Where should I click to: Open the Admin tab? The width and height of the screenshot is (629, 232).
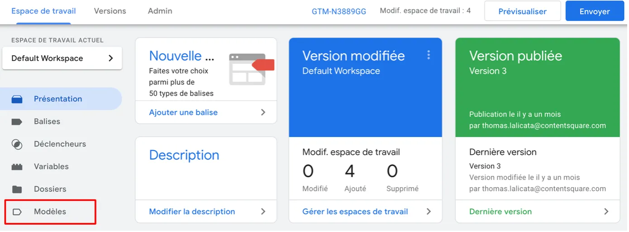[160, 11]
